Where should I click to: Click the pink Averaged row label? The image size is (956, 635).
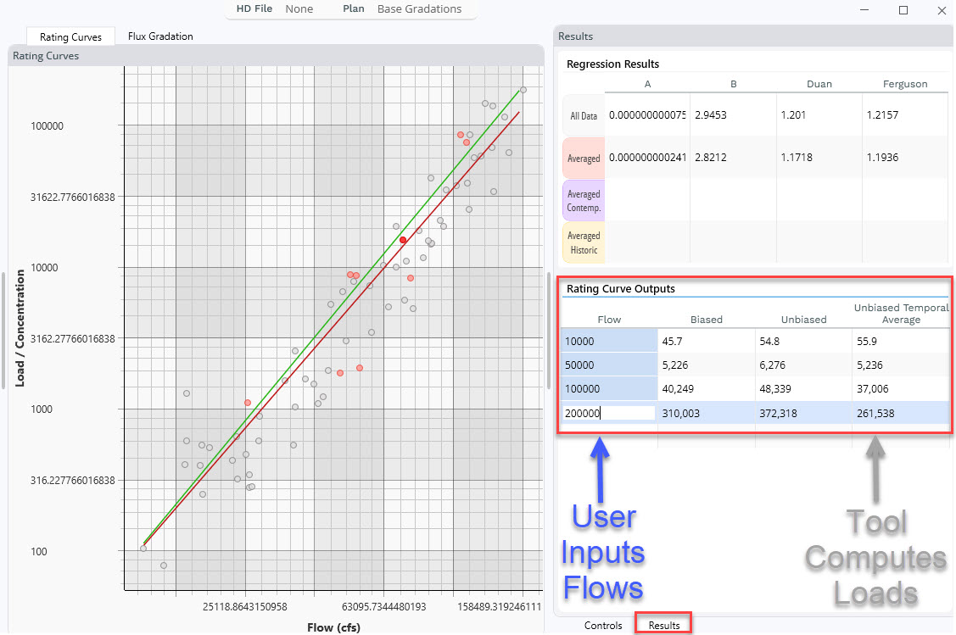click(584, 159)
